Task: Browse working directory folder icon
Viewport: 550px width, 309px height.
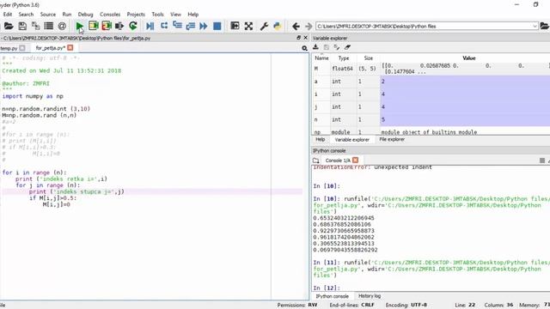Action: pyautogui.click(x=544, y=26)
